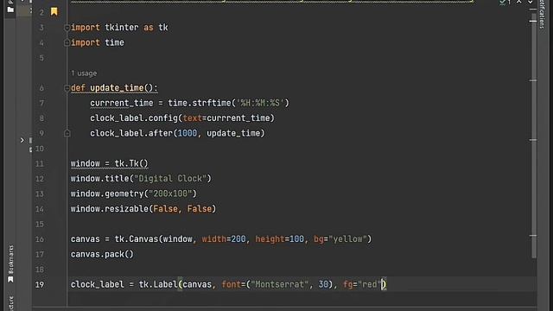Screen dimensions: 553x311
Task: Open the Project tool window folder icon
Action: (x=10, y=10)
